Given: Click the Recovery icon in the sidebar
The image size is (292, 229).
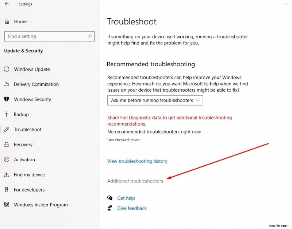Looking at the screenshot, I should (x=7, y=145).
